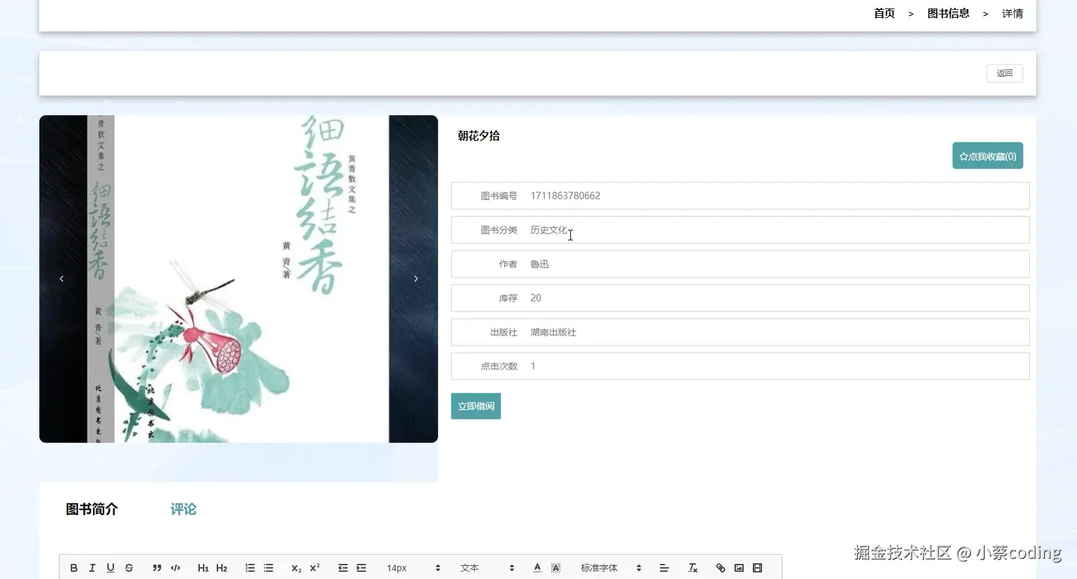
Task: Decrease text indent
Action: pyautogui.click(x=343, y=568)
